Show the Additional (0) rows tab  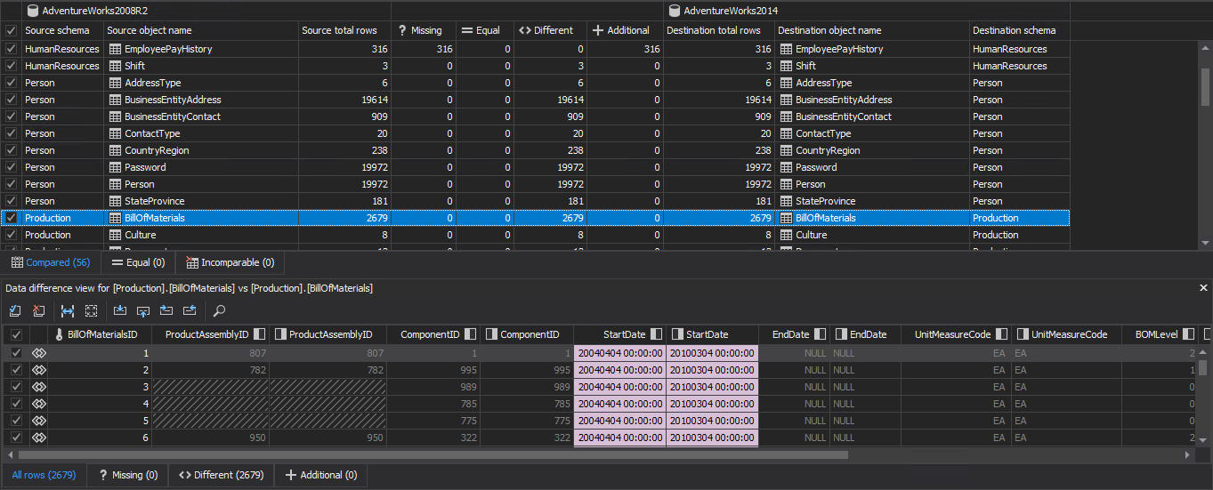pyautogui.click(x=320, y=475)
